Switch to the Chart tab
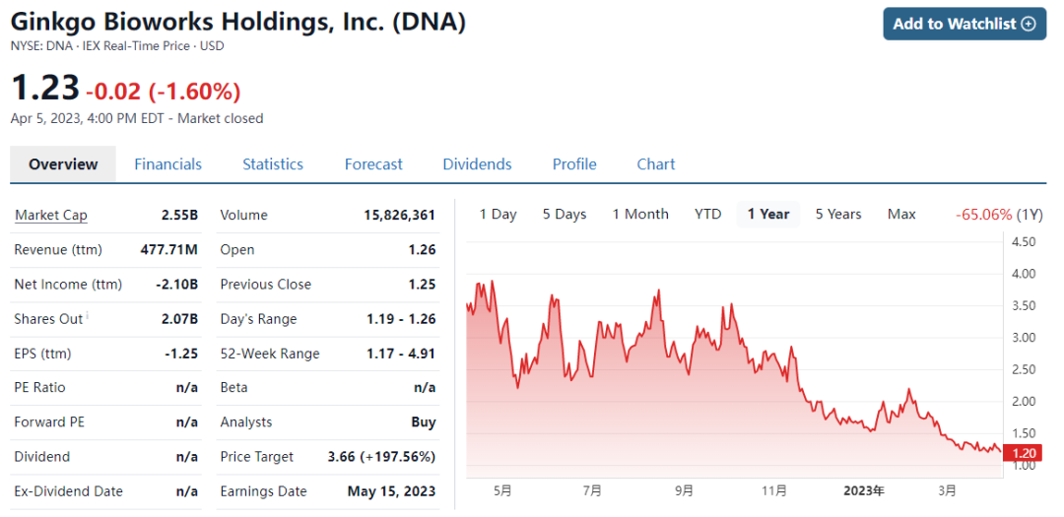This screenshot has height=517, width=1064. click(x=656, y=164)
